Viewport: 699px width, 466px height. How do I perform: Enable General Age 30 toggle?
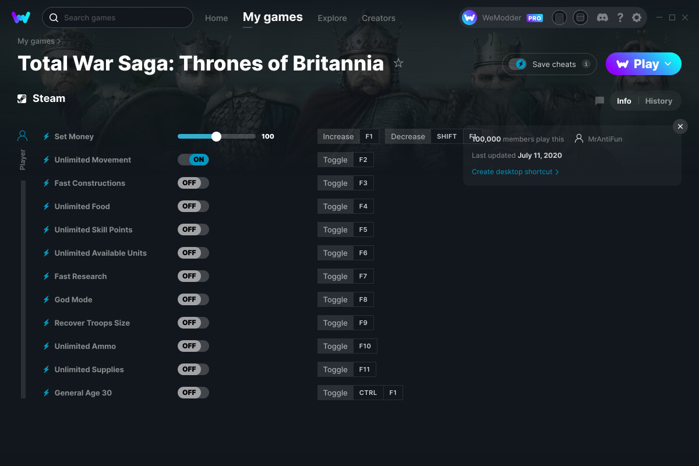coord(193,393)
